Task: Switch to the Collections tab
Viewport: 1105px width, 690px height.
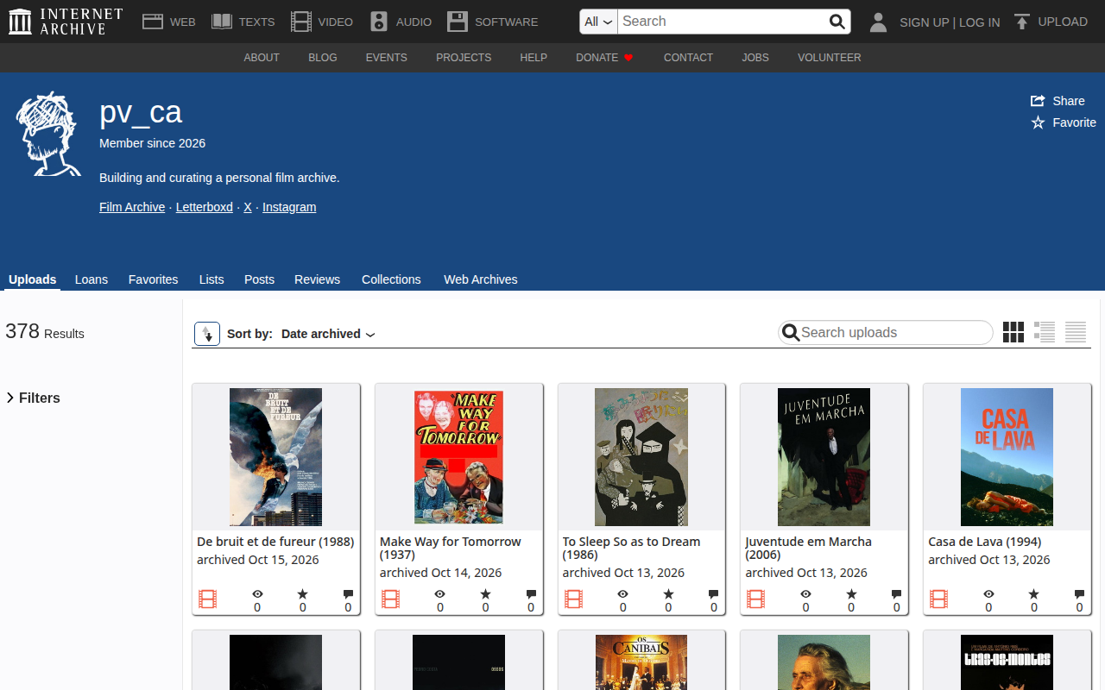Action: pos(391,279)
